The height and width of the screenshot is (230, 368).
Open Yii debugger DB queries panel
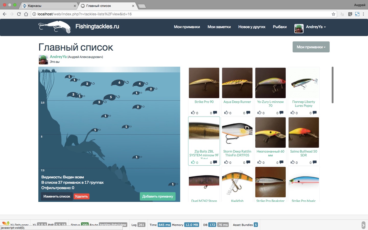[216, 225]
